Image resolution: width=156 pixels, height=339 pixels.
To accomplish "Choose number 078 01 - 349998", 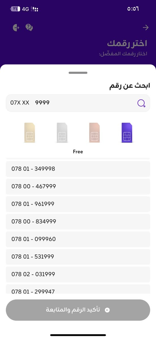I will click(78, 169).
